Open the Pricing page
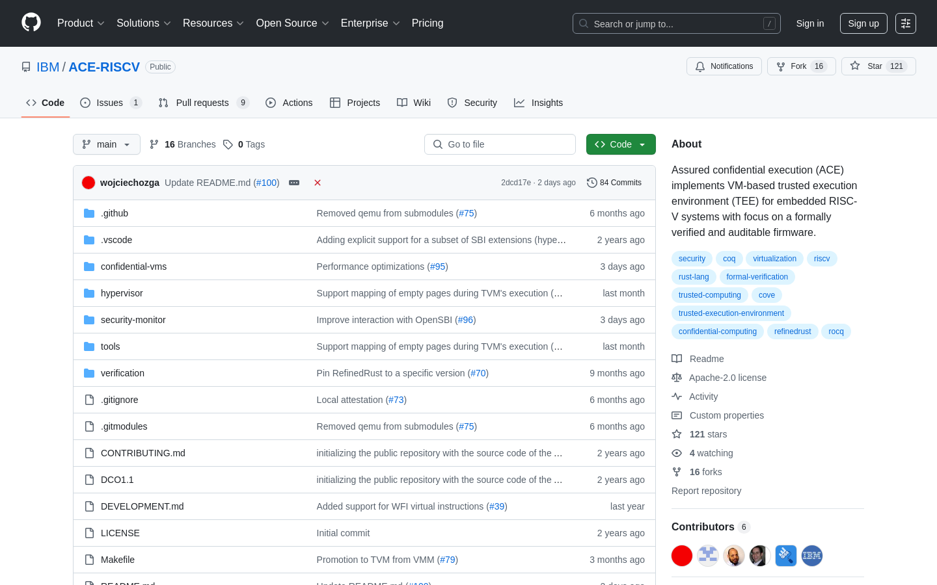937x585 pixels. pyautogui.click(x=428, y=23)
